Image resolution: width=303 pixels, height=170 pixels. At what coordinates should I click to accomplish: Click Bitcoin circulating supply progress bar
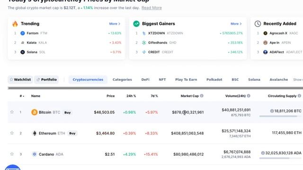tap(280, 116)
